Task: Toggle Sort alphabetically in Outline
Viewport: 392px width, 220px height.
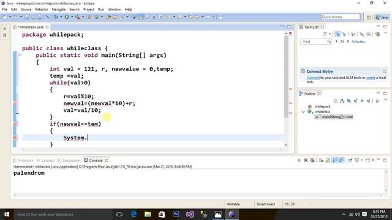Action: pyautogui.click(x=342, y=101)
